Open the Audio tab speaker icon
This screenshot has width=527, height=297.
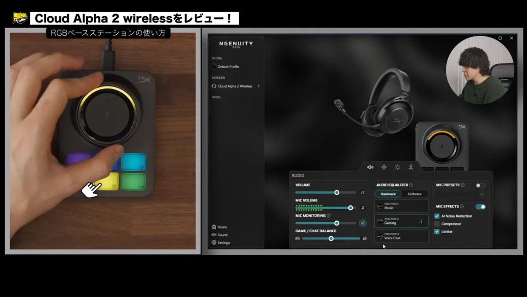pos(371,167)
